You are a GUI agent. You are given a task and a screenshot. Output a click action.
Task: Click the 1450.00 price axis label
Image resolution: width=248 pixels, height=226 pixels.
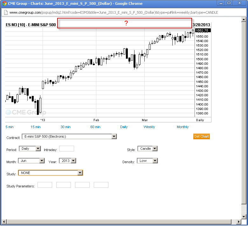click(202, 82)
